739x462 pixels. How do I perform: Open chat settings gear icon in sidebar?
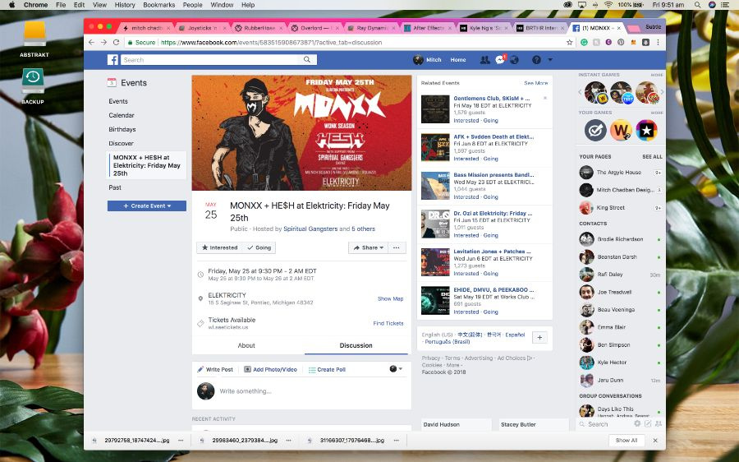click(x=637, y=424)
